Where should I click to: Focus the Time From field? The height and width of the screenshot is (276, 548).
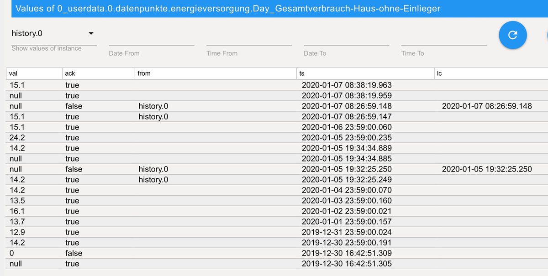coord(249,39)
